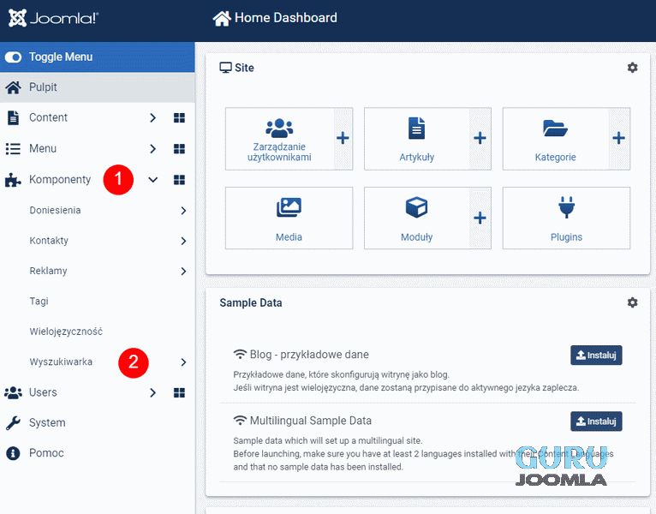Open the Plugins quick icon

[566, 218]
